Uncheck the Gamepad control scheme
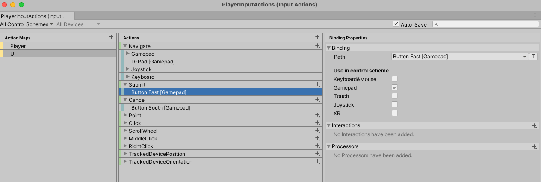This screenshot has height=182, width=541. tap(395, 87)
